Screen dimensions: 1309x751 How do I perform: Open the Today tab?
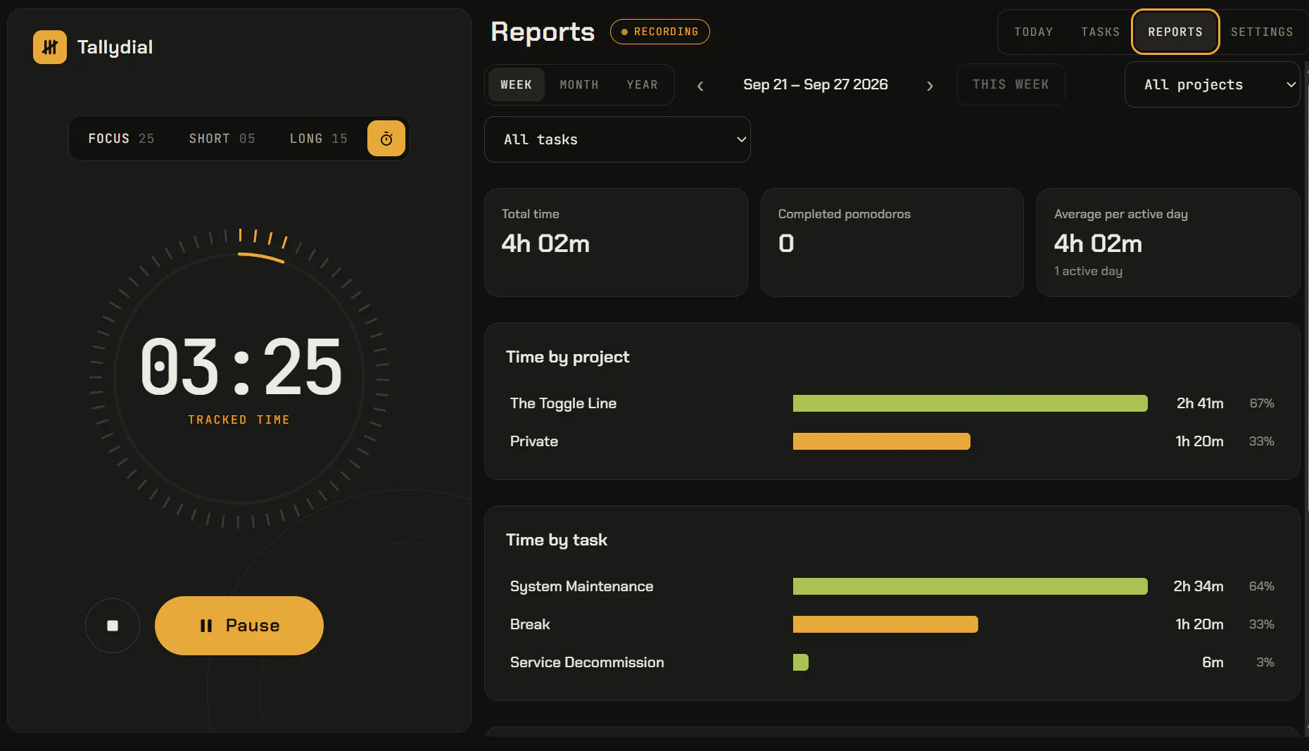point(1033,32)
